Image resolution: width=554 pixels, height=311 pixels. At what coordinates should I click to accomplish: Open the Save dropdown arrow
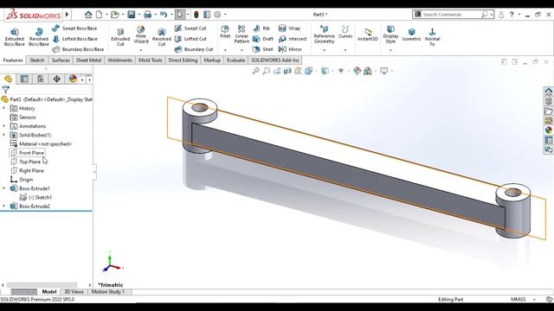(x=138, y=15)
